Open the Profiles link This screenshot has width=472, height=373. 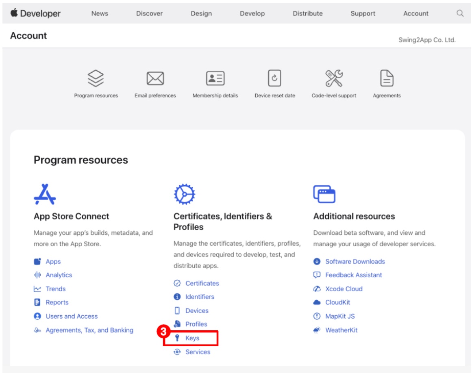point(196,324)
